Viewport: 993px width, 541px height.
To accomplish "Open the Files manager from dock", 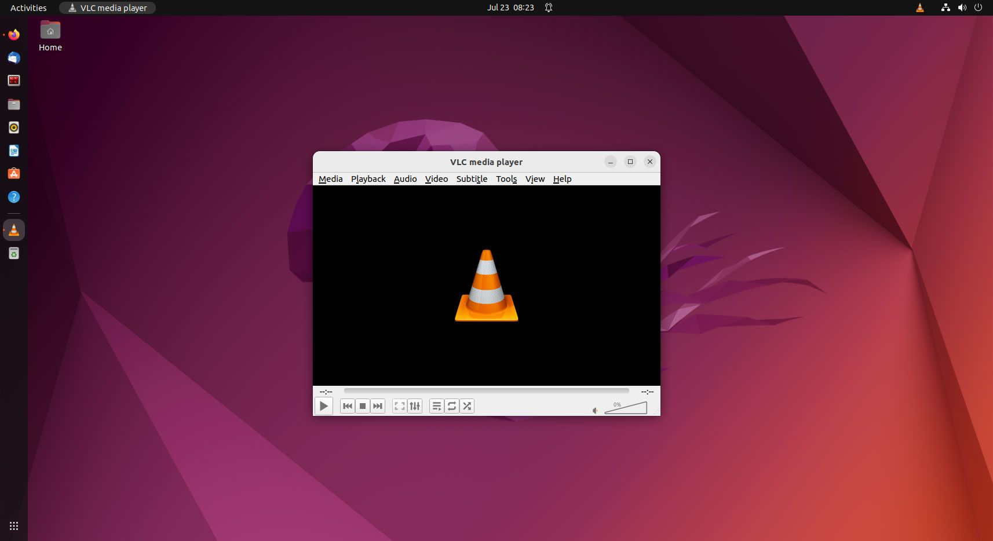I will point(14,104).
